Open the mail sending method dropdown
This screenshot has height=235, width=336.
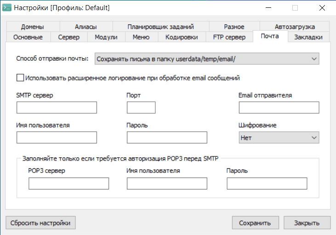point(207,59)
